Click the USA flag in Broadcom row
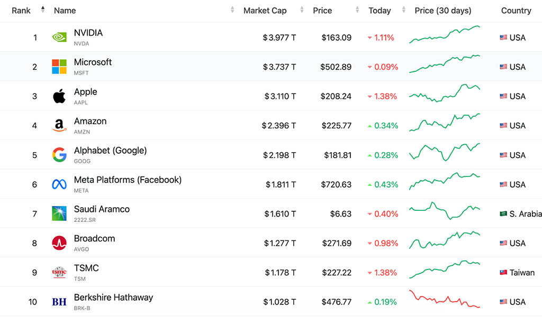 [503, 243]
